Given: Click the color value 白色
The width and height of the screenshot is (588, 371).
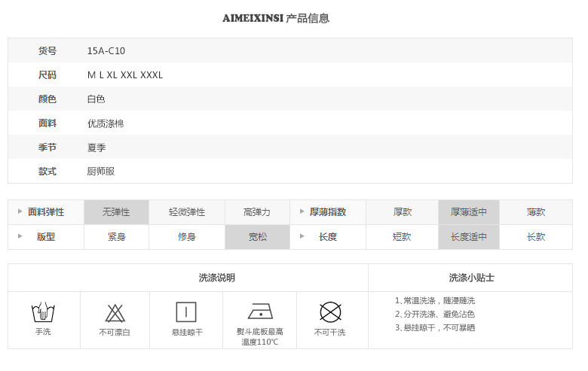Looking at the screenshot, I should point(96,99).
